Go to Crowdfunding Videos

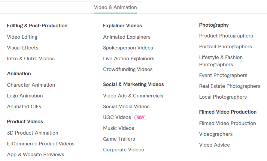tap(128, 69)
